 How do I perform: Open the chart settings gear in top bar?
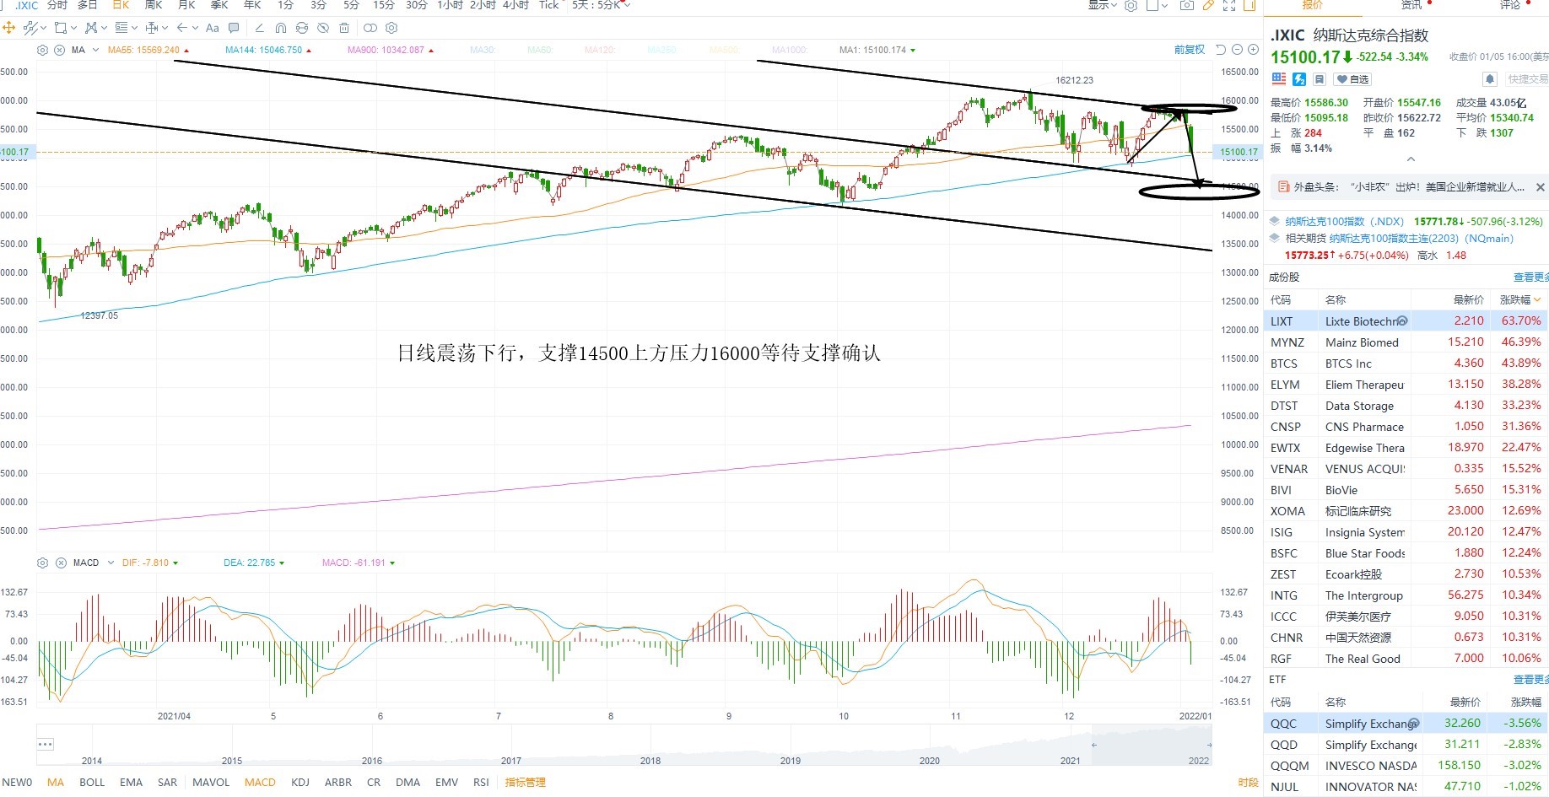[x=1131, y=5]
